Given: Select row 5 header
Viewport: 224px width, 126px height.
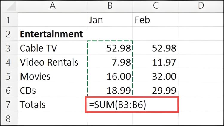Looking at the screenshot, I should coord(9,76).
